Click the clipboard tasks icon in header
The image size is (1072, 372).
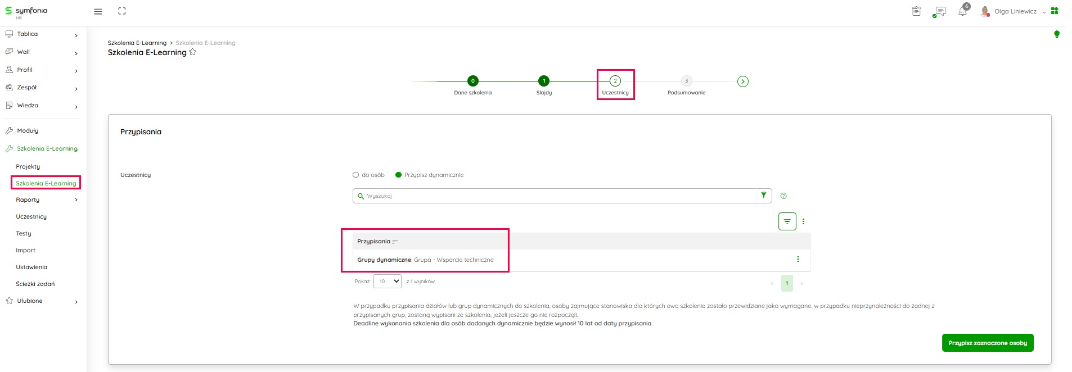click(916, 11)
